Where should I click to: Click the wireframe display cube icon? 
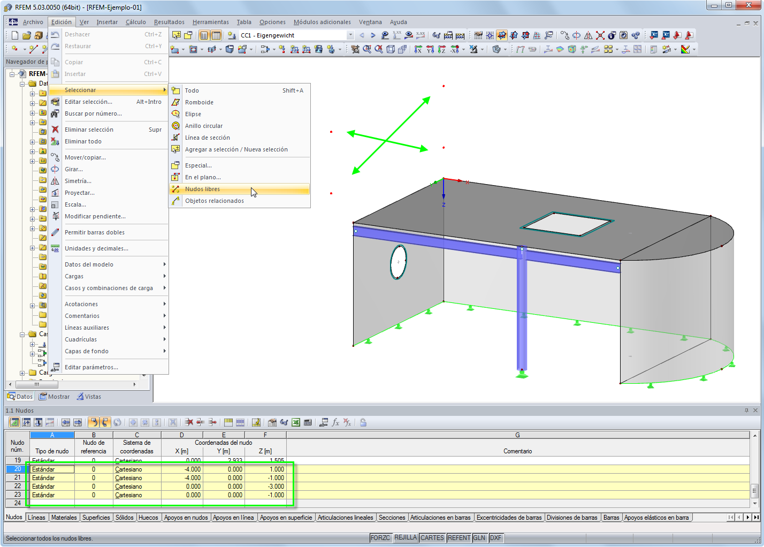(x=391, y=49)
